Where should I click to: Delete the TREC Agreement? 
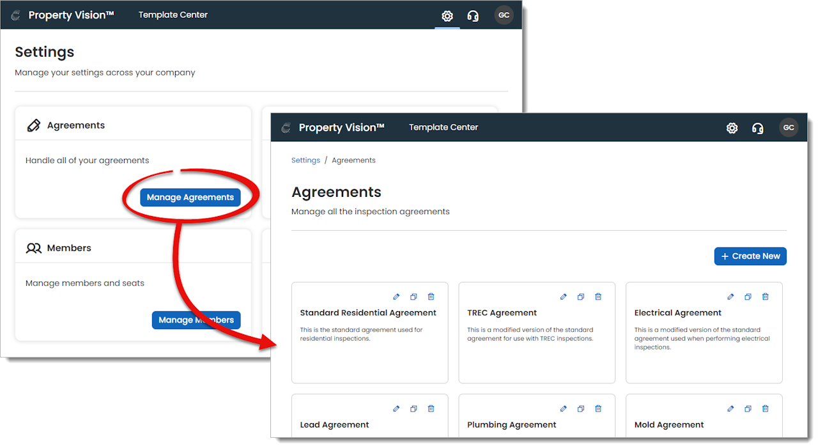tap(598, 297)
